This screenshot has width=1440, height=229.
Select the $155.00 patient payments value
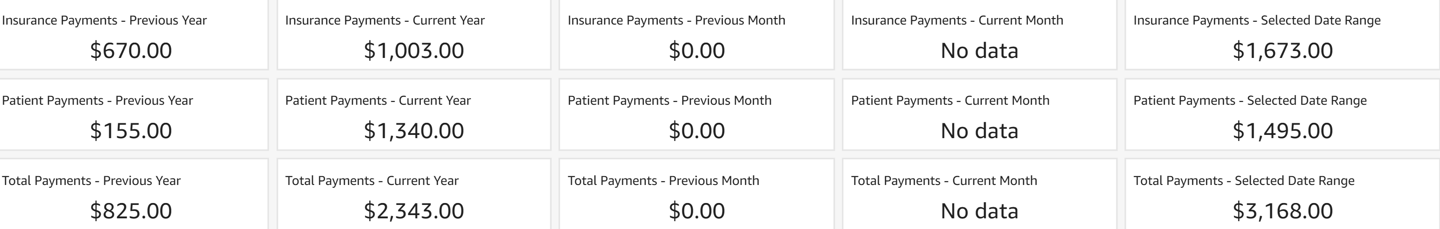131,131
